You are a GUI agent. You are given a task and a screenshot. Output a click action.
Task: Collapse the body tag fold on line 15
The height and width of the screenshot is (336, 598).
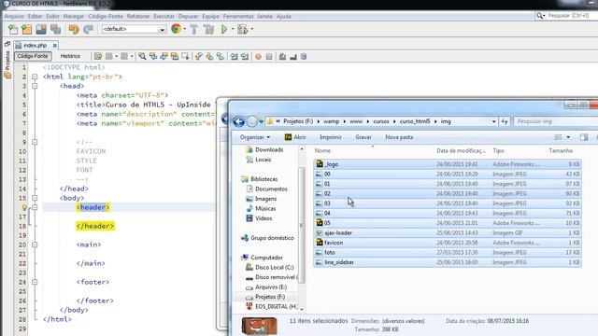(x=35, y=198)
